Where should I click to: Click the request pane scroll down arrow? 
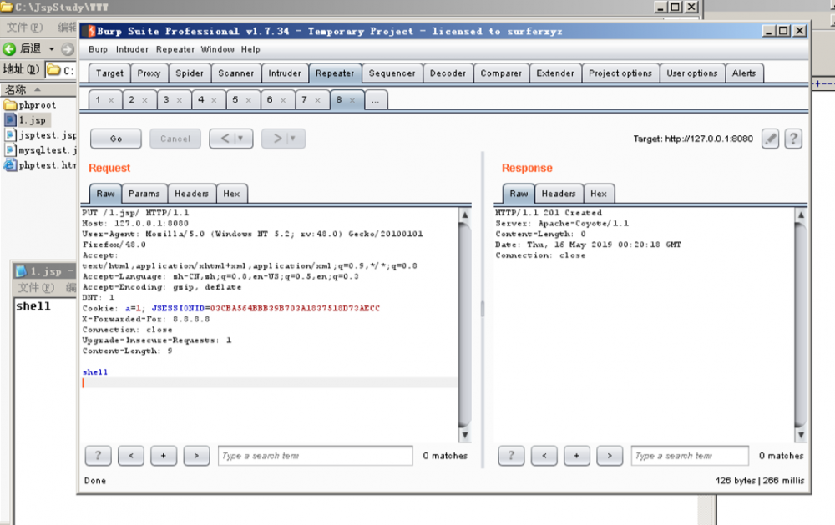pos(465,435)
